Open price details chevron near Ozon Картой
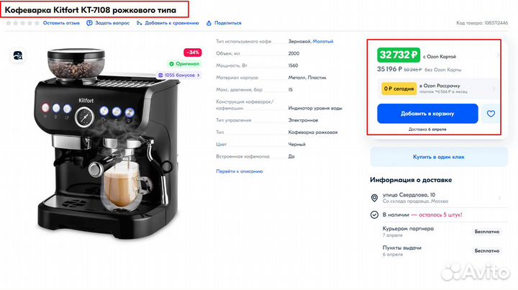Screen dimensions: 518x290 498,55
